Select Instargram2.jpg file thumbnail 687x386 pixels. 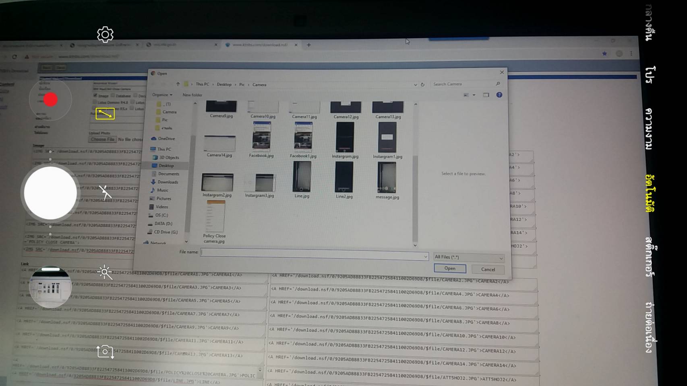click(x=217, y=185)
